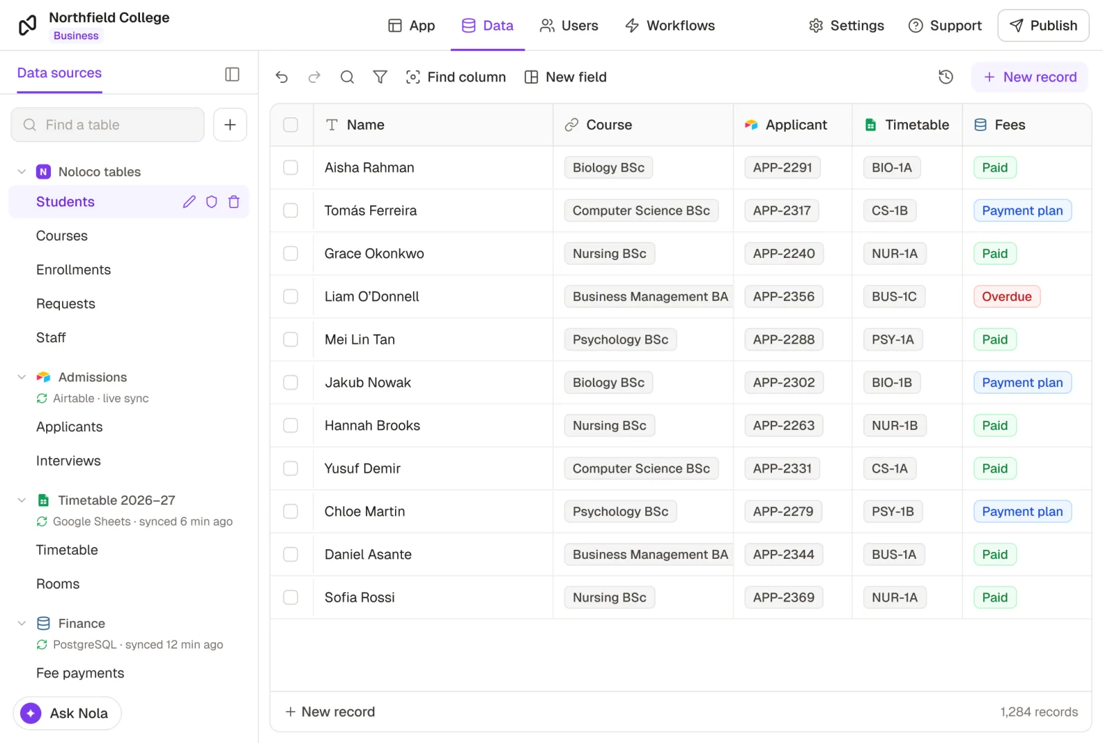Switch to the Data tab
1103x743 pixels.
pos(487,26)
